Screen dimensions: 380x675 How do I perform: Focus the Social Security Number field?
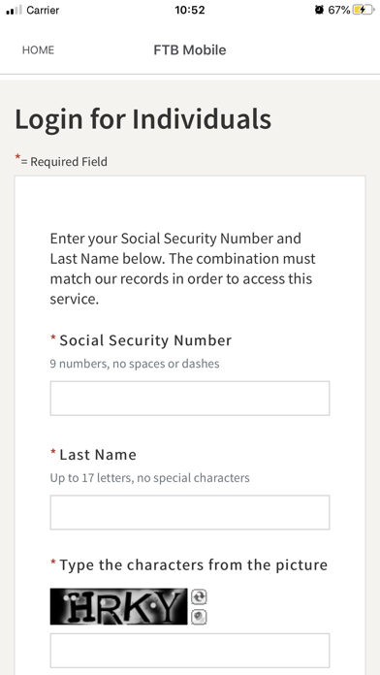click(190, 399)
